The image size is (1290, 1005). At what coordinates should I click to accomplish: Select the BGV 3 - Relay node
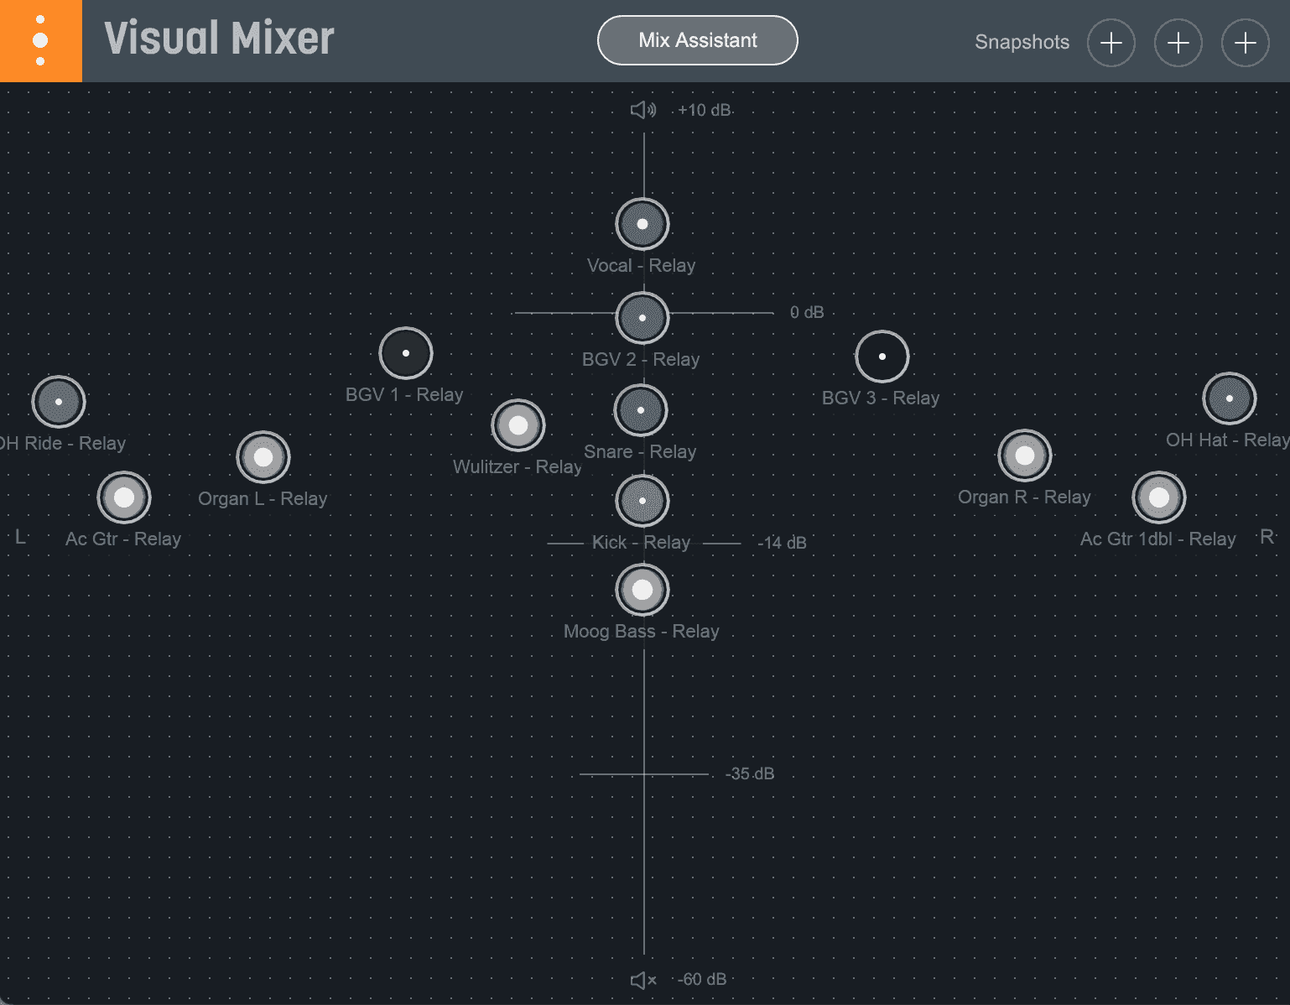click(882, 357)
